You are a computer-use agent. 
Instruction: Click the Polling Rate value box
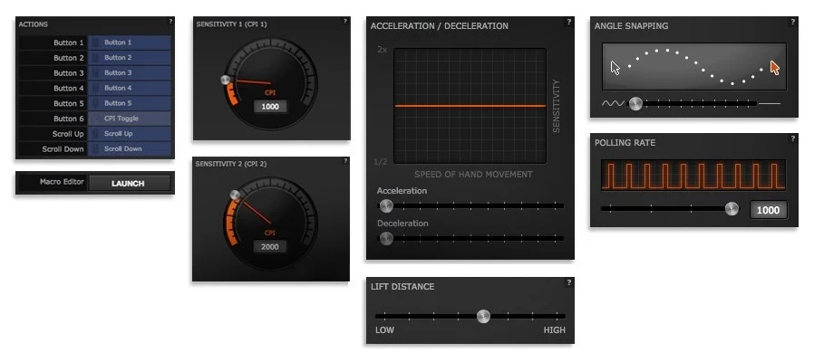click(x=768, y=210)
